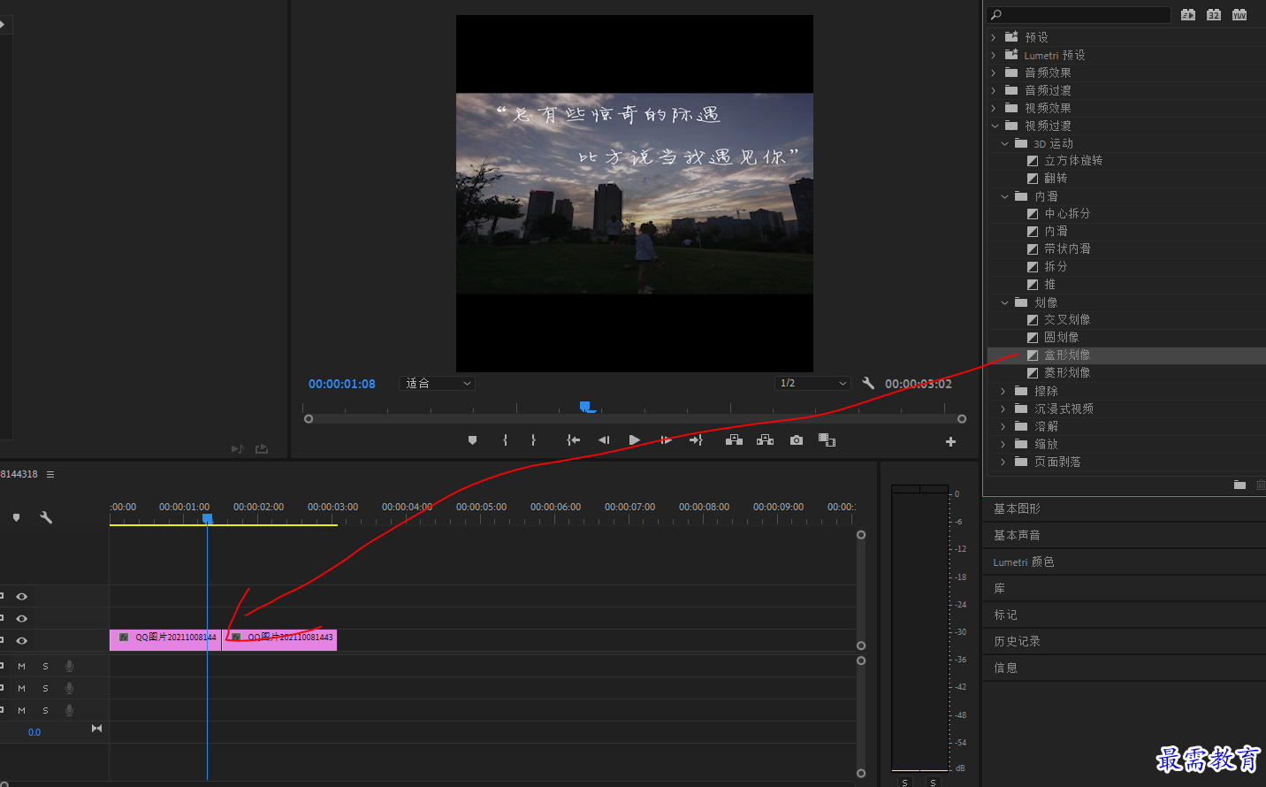Toggle visibility of the middle video track
Image resolution: width=1266 pixels, height=787 pixels.
pos(21,619)
